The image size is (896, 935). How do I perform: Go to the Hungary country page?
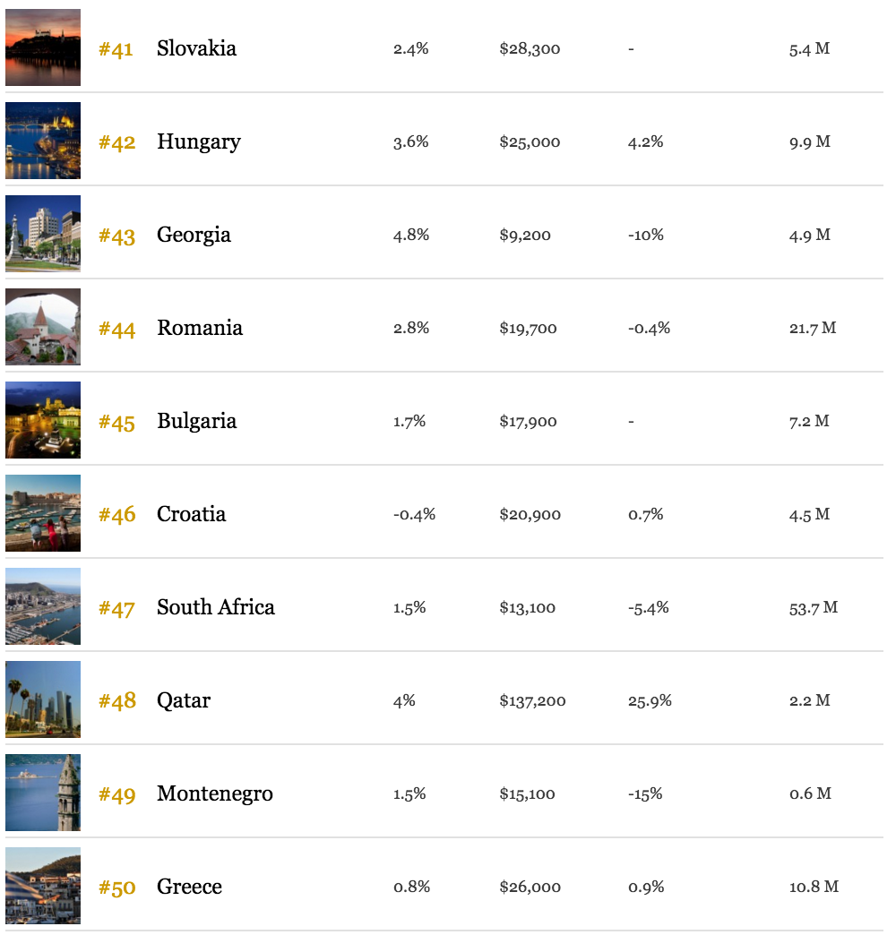pos(199,142)
